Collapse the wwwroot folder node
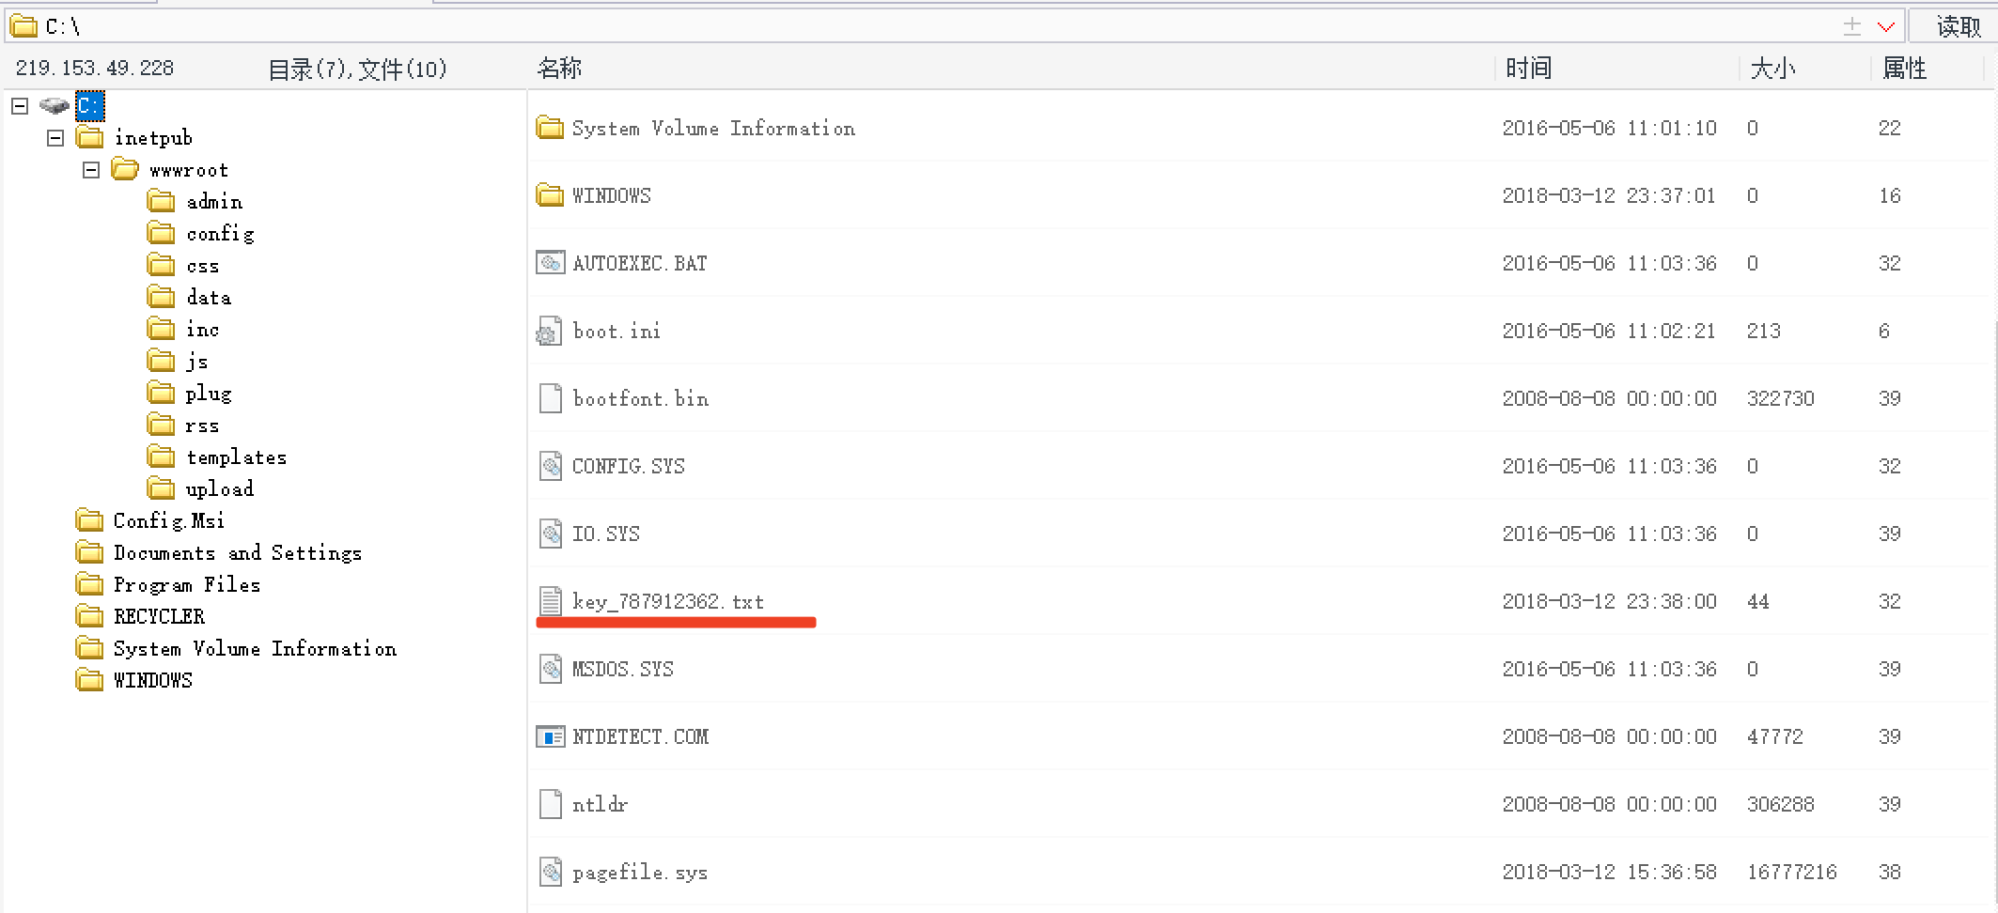The height and width of the screenshot is (913, 1998). click(91, 170)
